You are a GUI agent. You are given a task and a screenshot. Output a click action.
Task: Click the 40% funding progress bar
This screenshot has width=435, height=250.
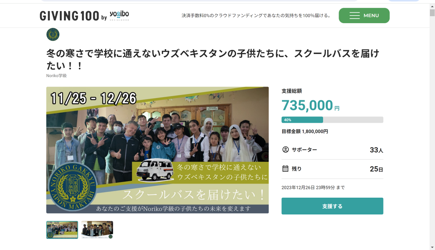[332, 120]
